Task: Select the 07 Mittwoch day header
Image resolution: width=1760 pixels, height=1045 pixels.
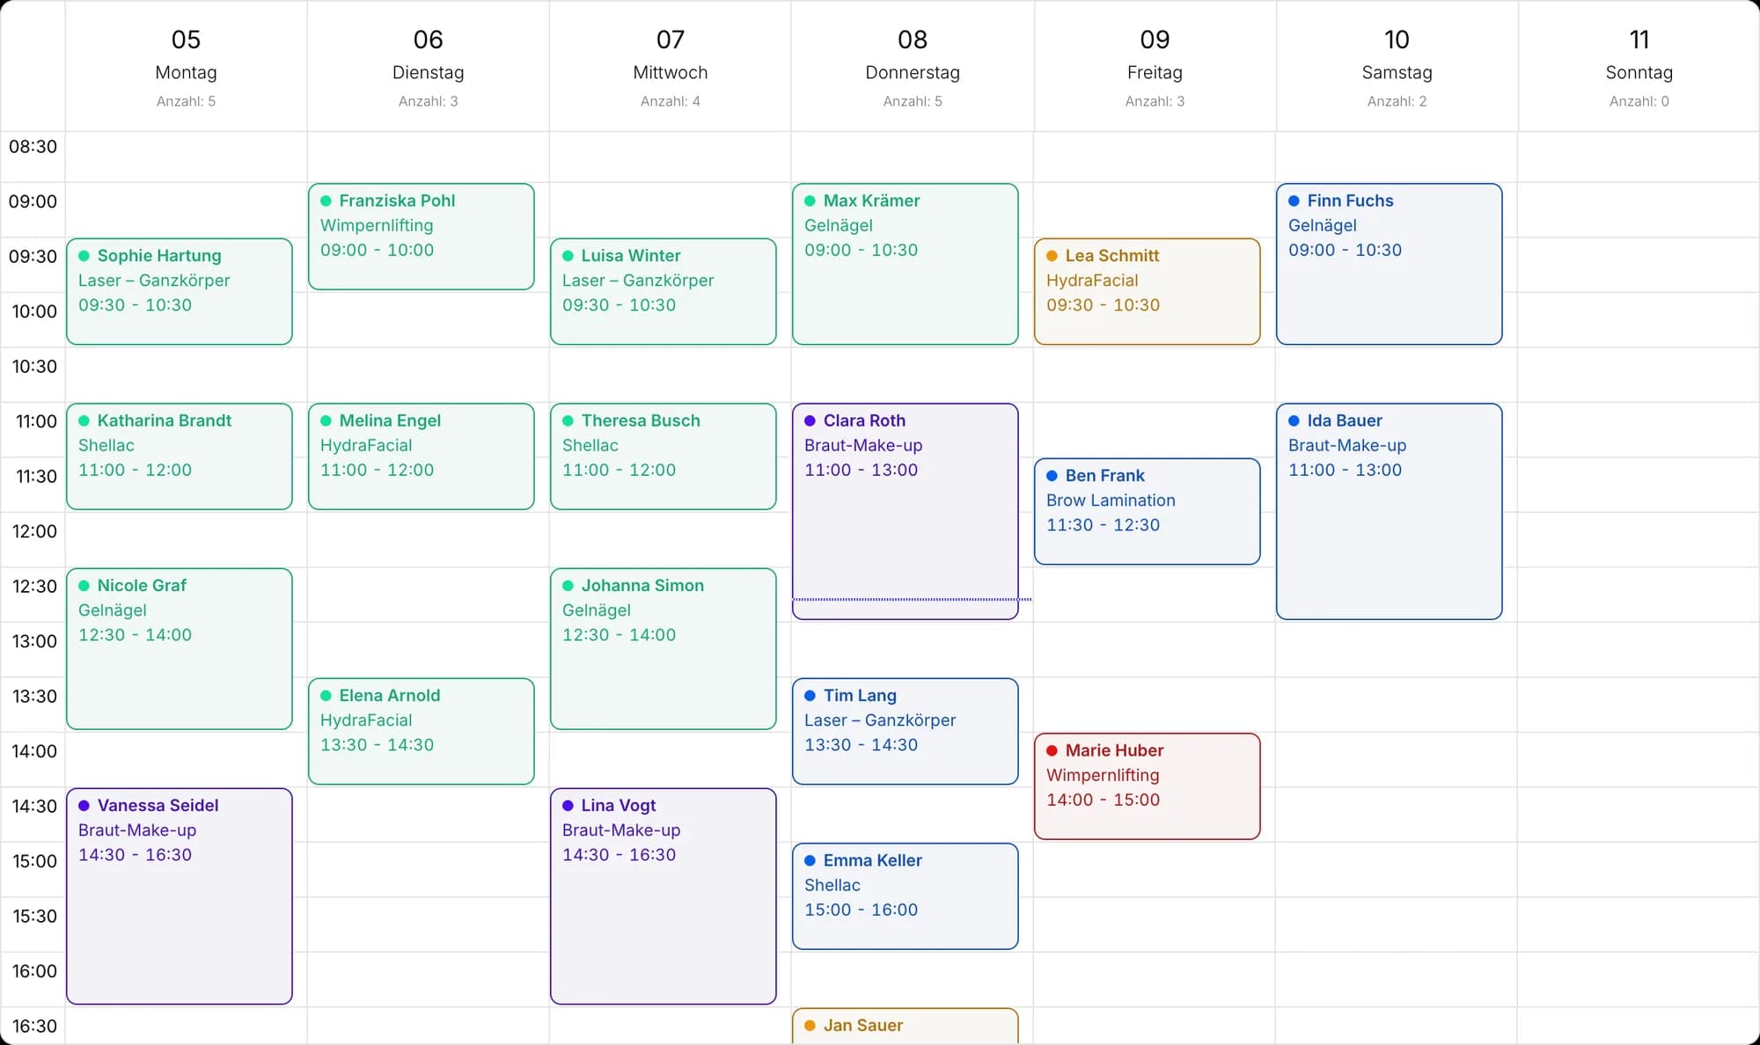Action: tap(671, 67)
